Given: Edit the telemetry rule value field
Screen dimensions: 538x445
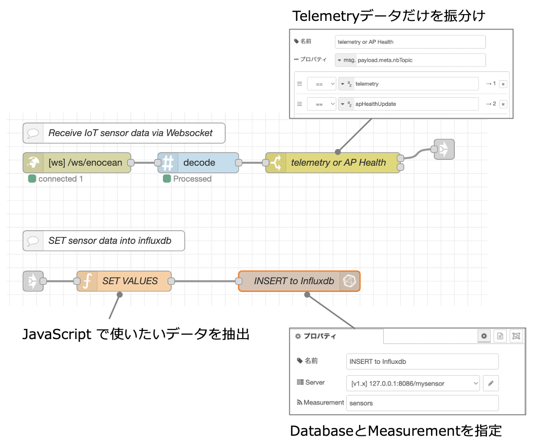Looking at the screenshot, I should [x=416, y=84].
